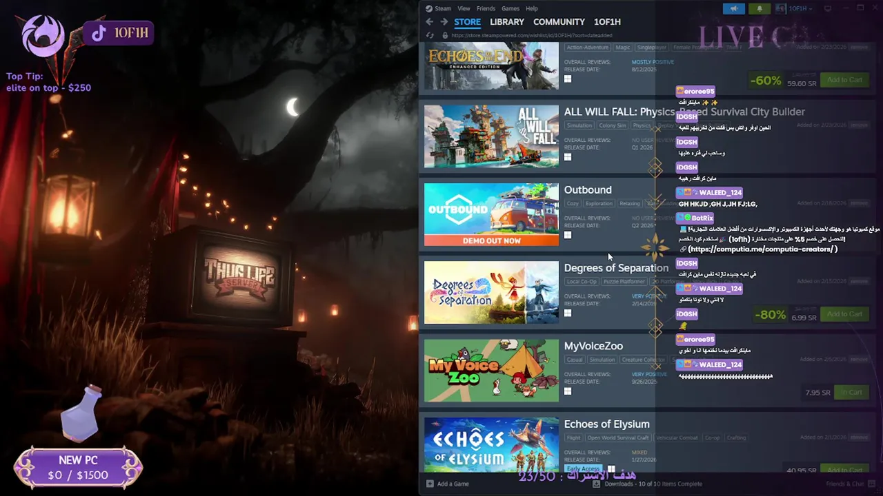Click the Open World Survival Craft tag
The height and width of the screenshot is (496, 883).
pos(618,437)
